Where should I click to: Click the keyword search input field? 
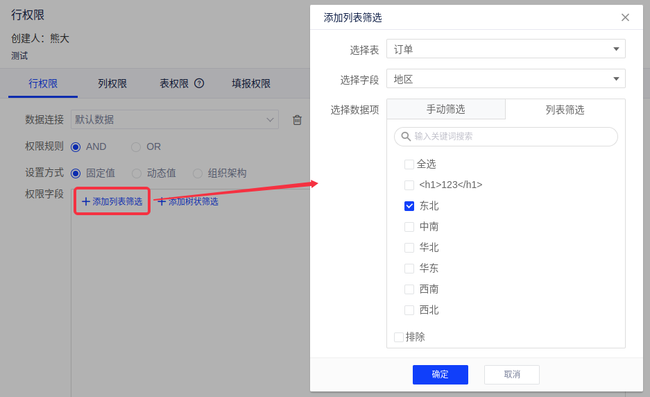[512, 137]
